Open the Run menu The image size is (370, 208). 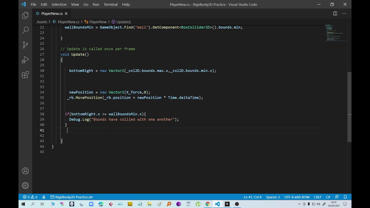point(96,4)
